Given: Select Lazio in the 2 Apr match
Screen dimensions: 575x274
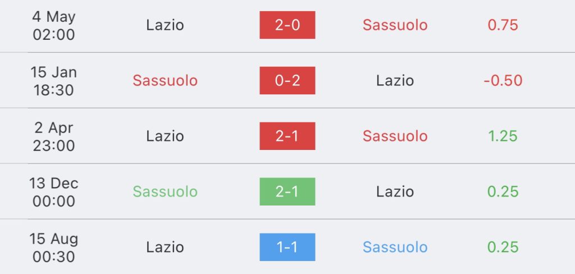Looking at the screenshot, I should 165,136.
